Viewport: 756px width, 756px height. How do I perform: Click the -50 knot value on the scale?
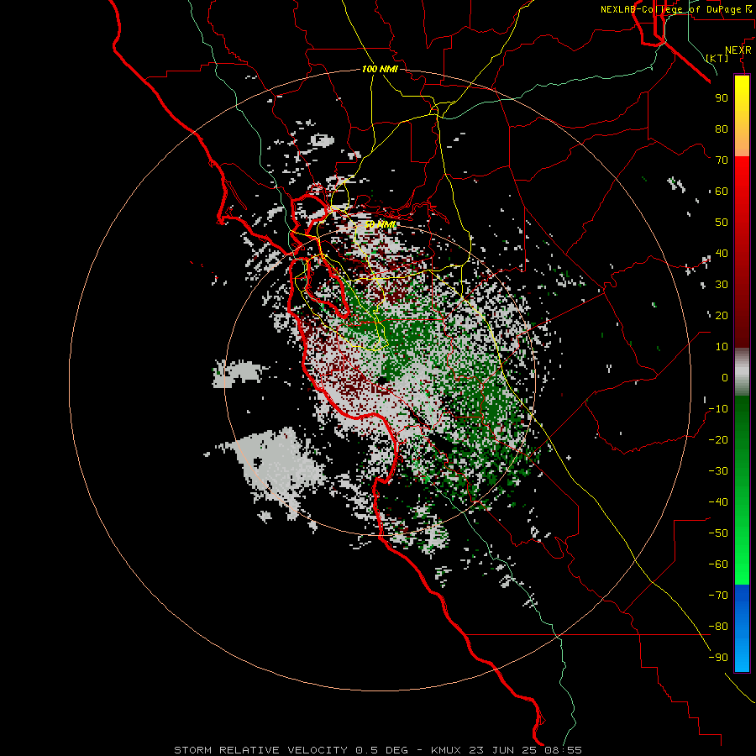coord(718,533)
